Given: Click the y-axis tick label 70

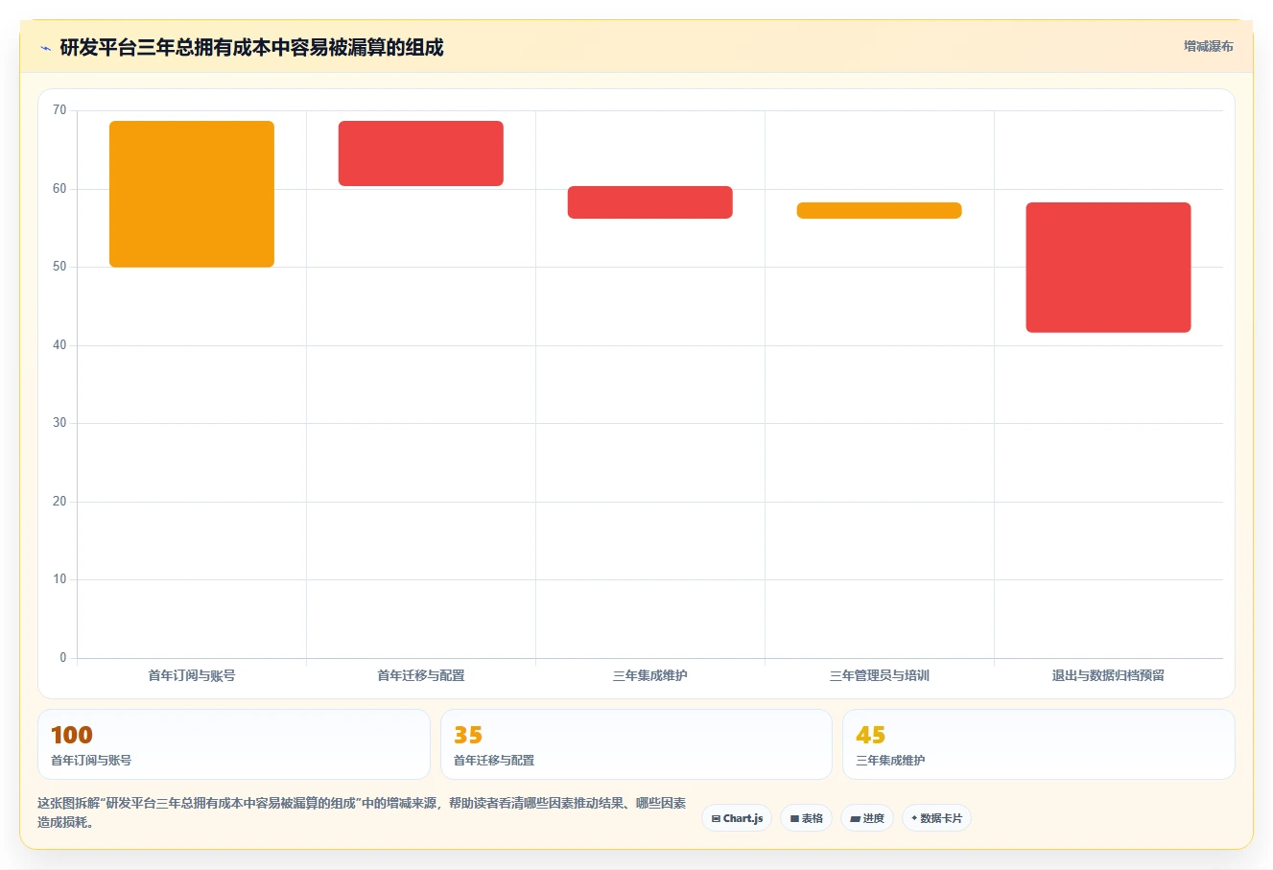Looking at the screenshot, I should click(x=59, y=110).
